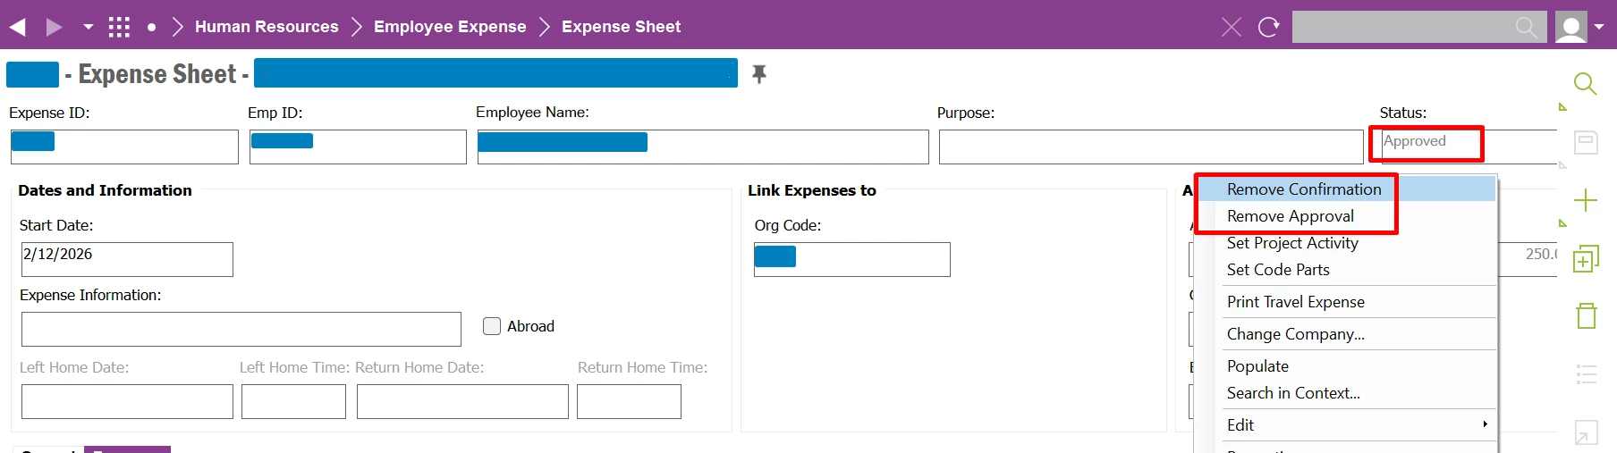Viewport: 1617px width, 453px height.
Task: Click the green search magnifier icon
Action: [x=1585, y=84]
